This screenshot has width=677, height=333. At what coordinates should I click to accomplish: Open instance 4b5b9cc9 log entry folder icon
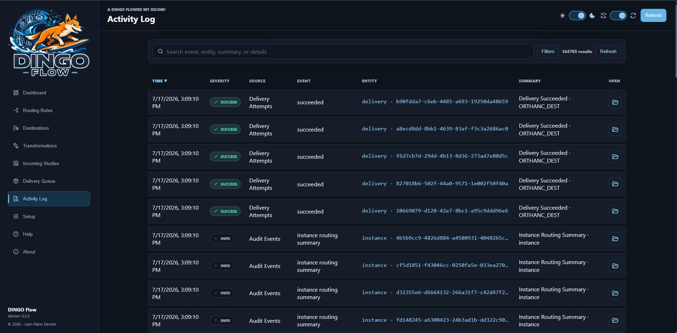[615, 239]
